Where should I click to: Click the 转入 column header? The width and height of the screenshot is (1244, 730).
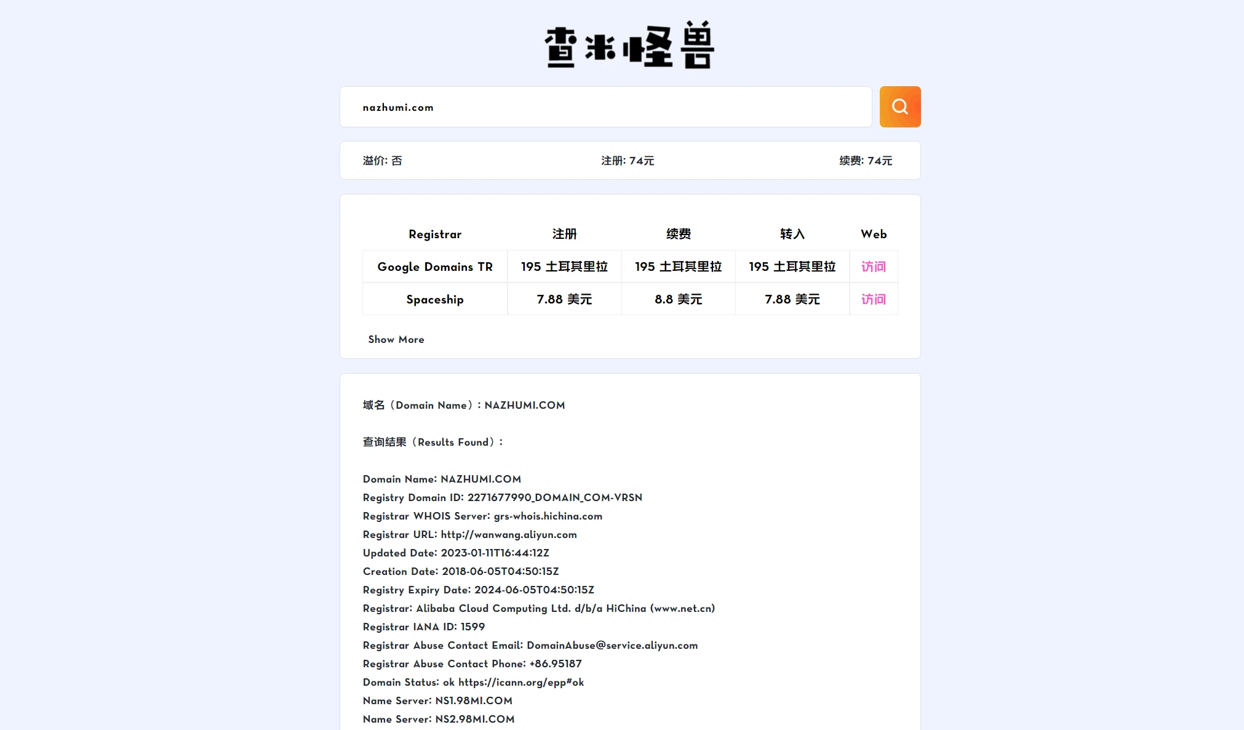[792, 234]
